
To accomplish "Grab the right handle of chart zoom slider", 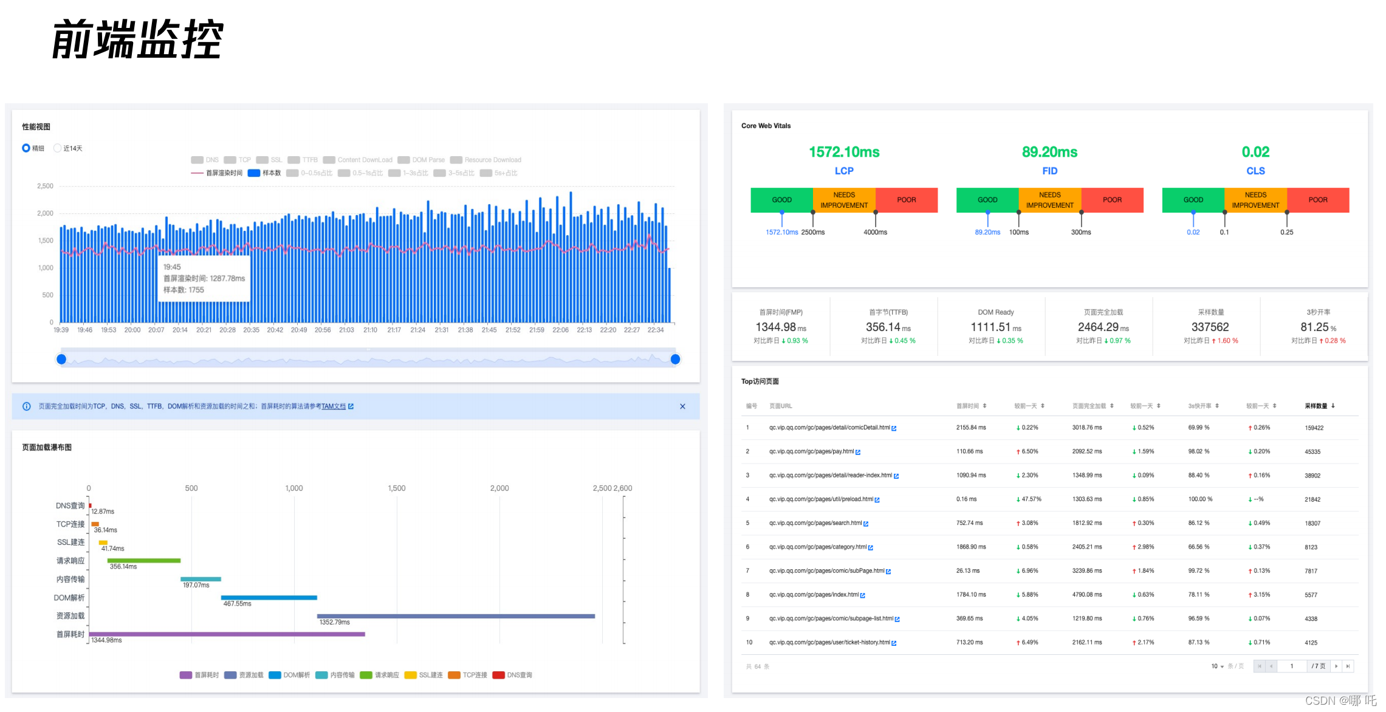I will (x=675, y=360).
